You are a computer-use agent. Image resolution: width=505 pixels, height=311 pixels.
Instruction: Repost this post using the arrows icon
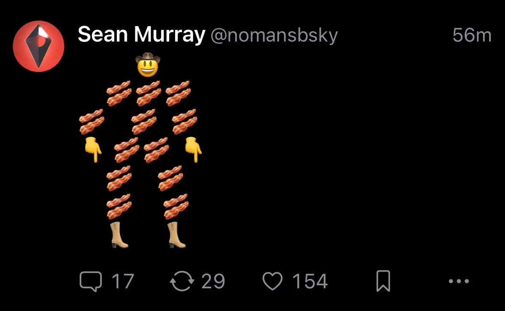click(x=182, y=281)
